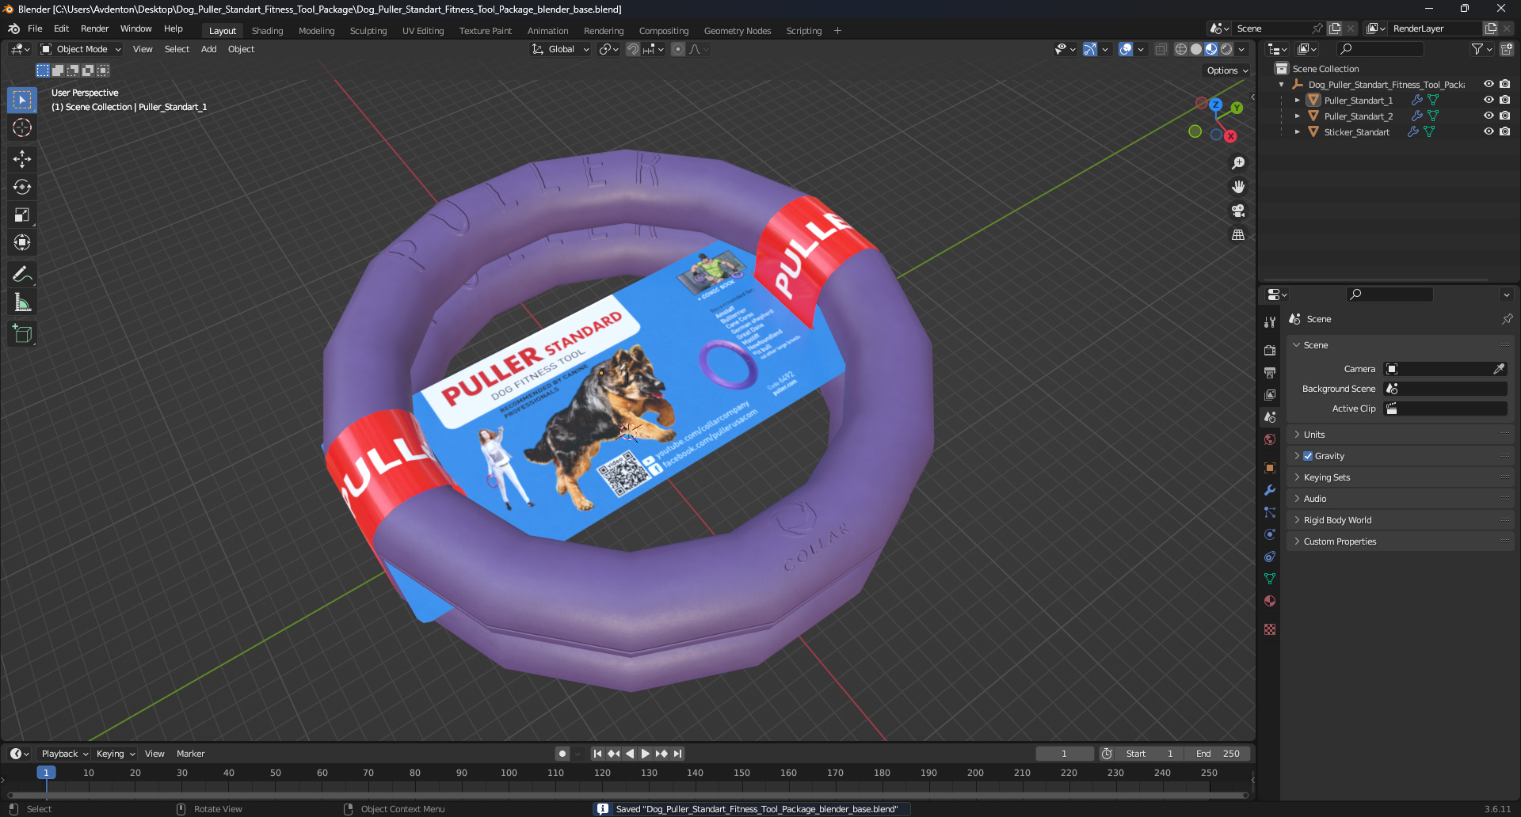Switch perspective/orthographic grid icon
Viewport: 1521px width, 817px height.
1238,234
